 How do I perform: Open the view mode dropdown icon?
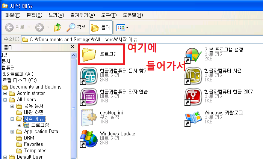[x=122, y=27]
